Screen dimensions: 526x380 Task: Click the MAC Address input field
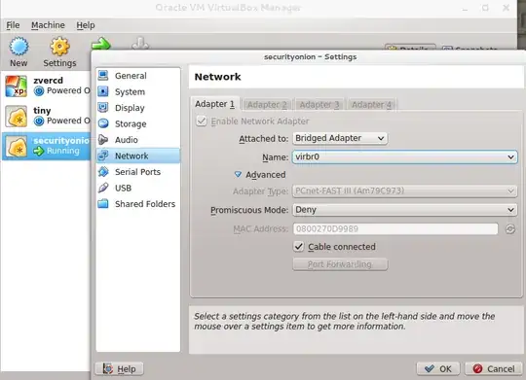click(395, 229)
